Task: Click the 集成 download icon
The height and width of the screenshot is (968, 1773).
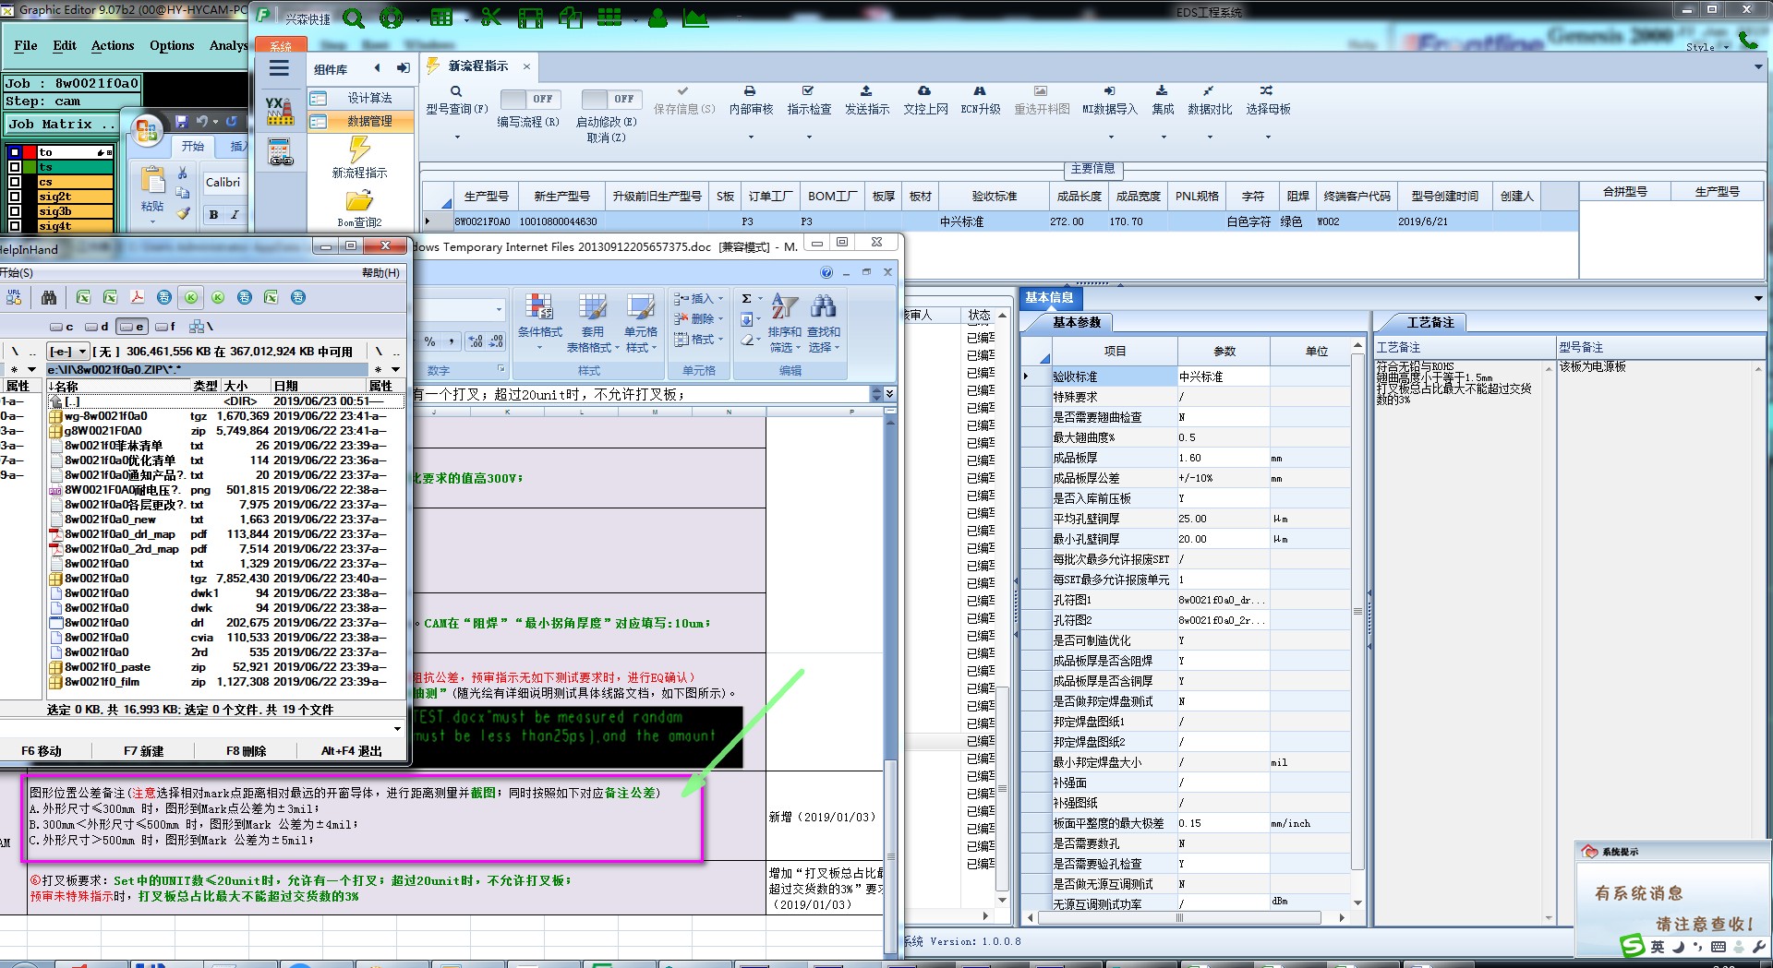Action: tap(1162, 91)
